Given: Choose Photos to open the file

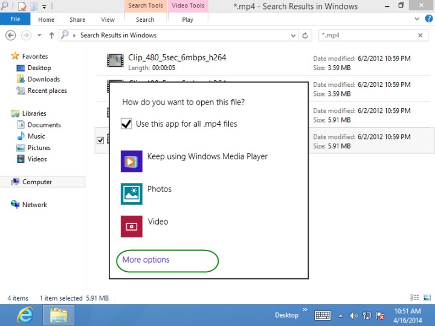Looking at the screenshot, I should click(x=159, y=189).
